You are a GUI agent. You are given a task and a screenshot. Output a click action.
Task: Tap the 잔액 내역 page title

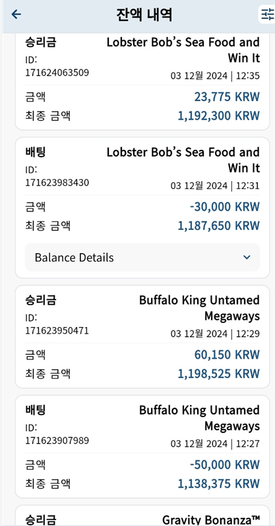pos(144,15)
